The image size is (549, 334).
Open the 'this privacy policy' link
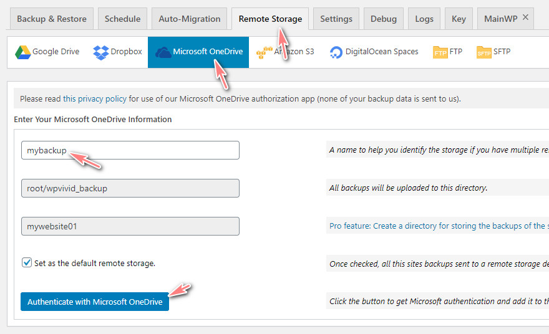coord(95,99)
